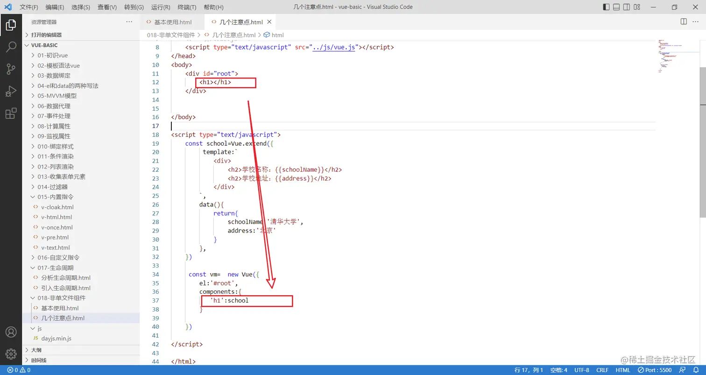
Task: Open v-pre.html file
Action: pyautogui.click(x=81, y=237)
